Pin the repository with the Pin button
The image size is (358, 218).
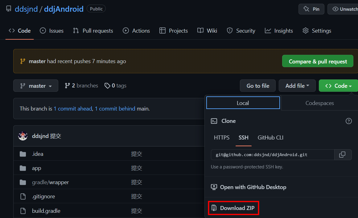point(311,9)
